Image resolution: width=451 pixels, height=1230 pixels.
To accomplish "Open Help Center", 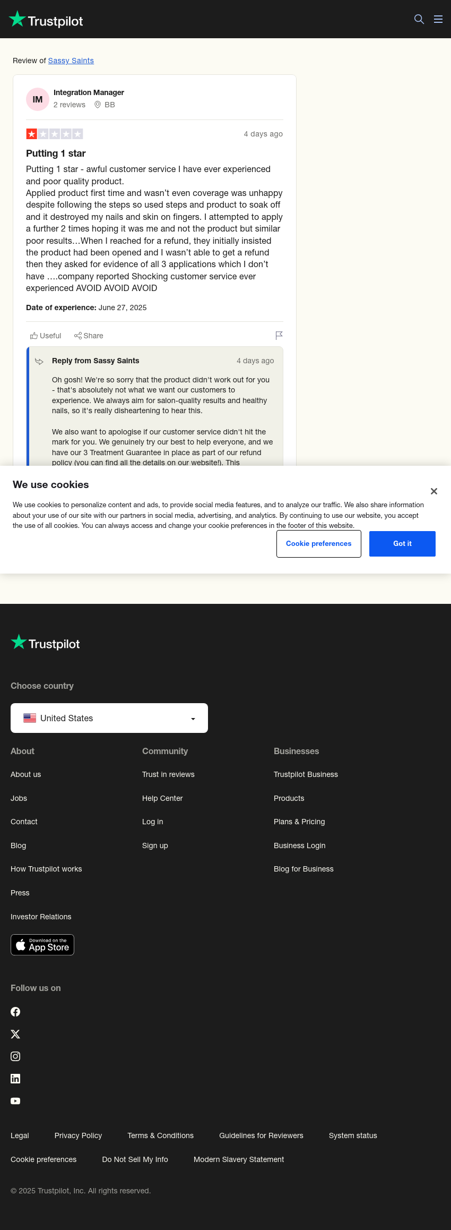I will point(162,798).
